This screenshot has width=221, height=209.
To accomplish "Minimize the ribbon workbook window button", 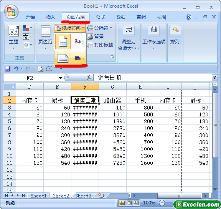I will click(196, 17).
